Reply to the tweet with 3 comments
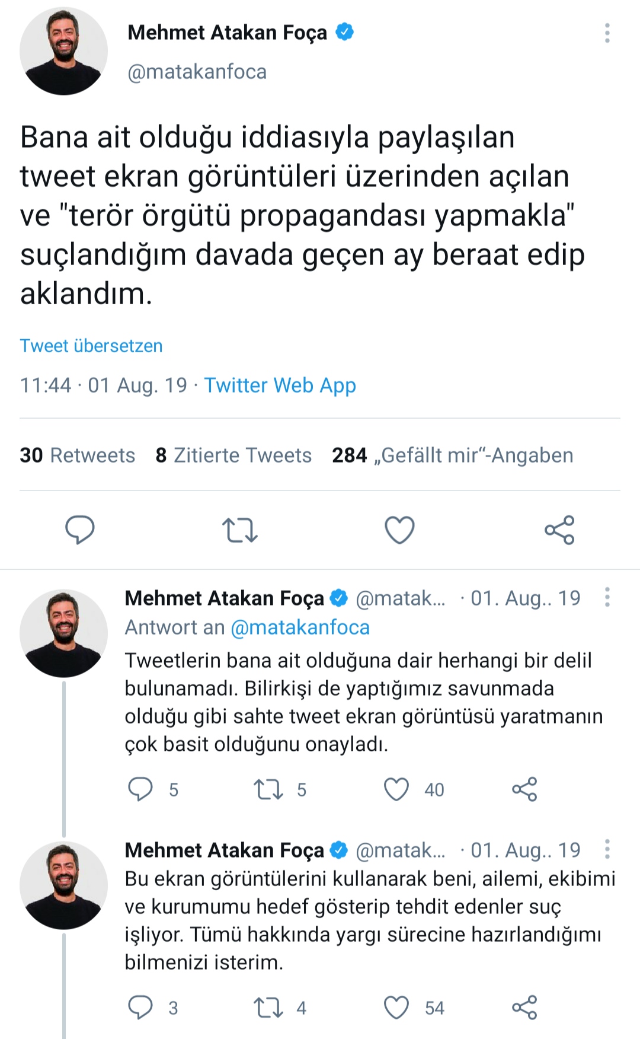The image size is (640, 1039). click(x=140, y=1007)
